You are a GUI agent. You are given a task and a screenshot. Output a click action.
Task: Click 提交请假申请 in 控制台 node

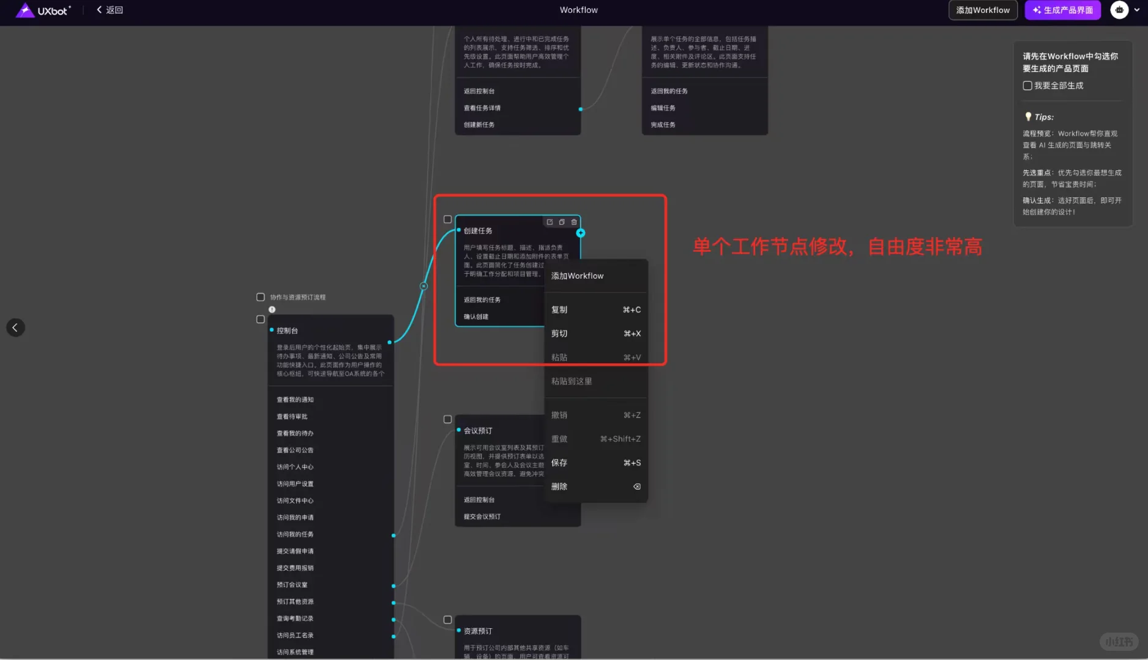tap(295, 551)
